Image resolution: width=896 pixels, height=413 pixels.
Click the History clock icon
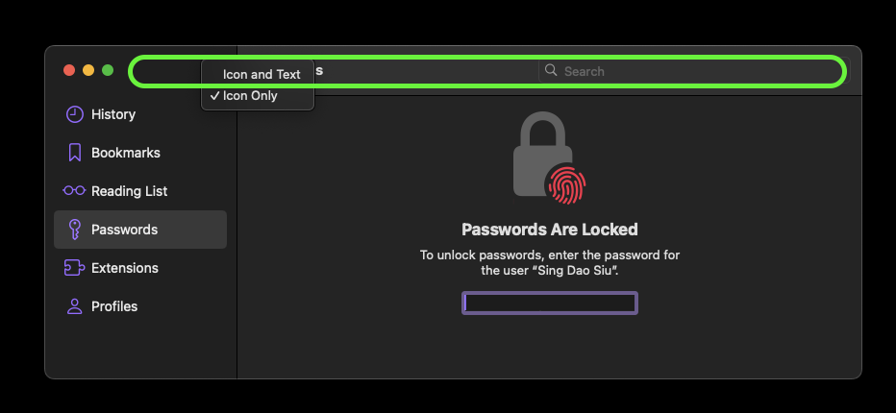coord(74,114)
